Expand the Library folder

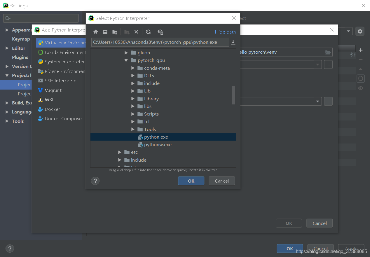133,99
